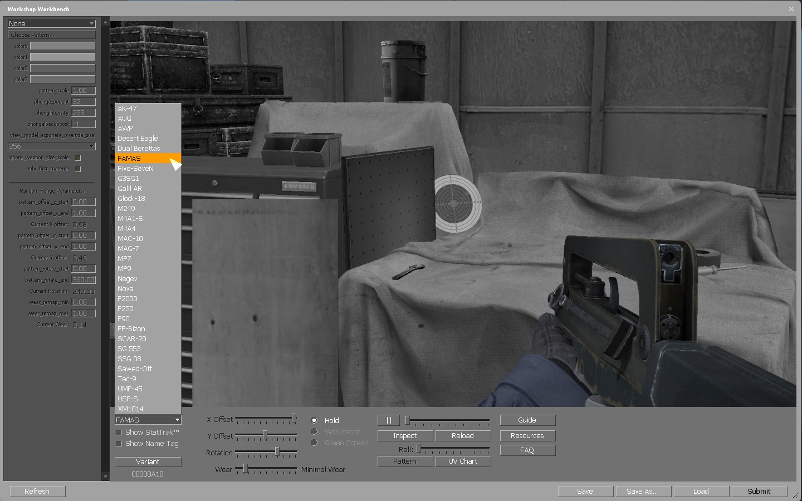Screen dimensions: 802x501
Task: Choose AWP from the weapon list
Action: point(148,129)
